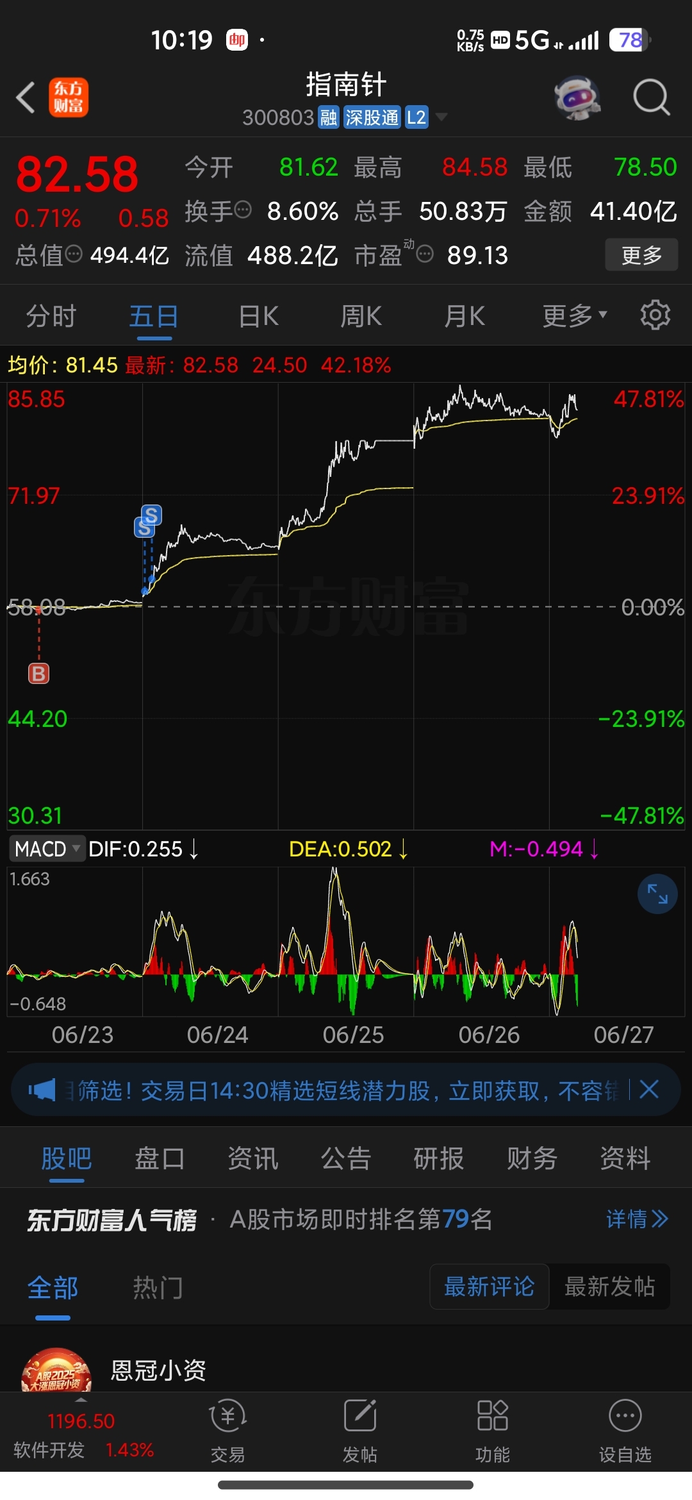Tap the 06/25 date label
The width and height of the screenshot is (692, 1500).
(x=353, y=1035)
